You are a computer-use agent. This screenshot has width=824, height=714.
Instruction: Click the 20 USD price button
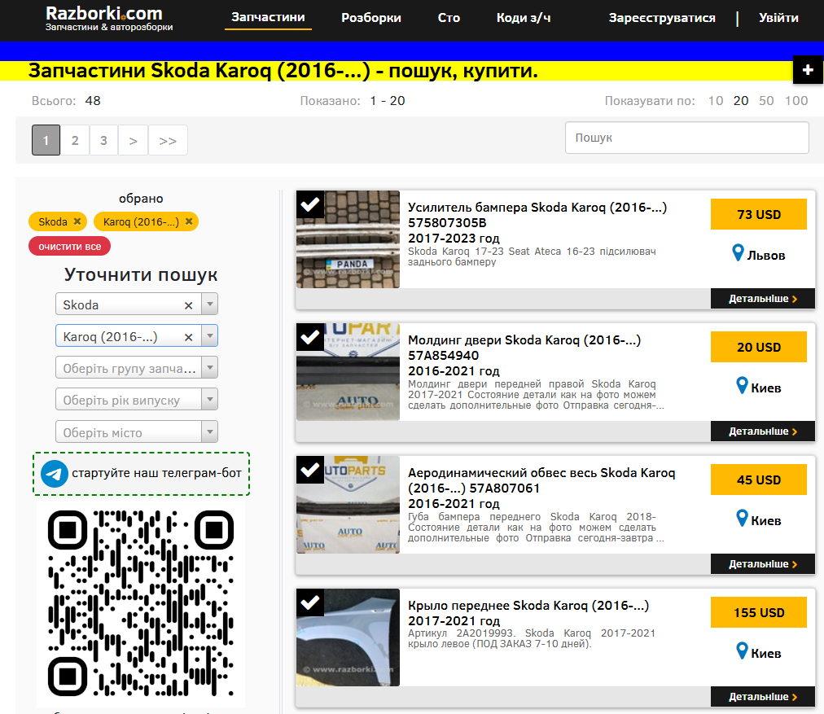point(758,348)
